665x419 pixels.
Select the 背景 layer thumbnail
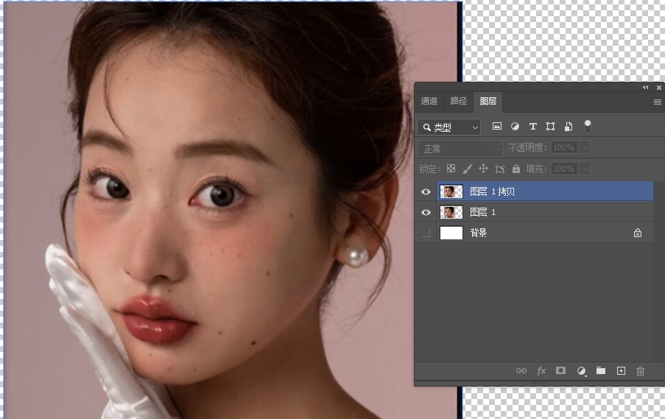point(451,233)
